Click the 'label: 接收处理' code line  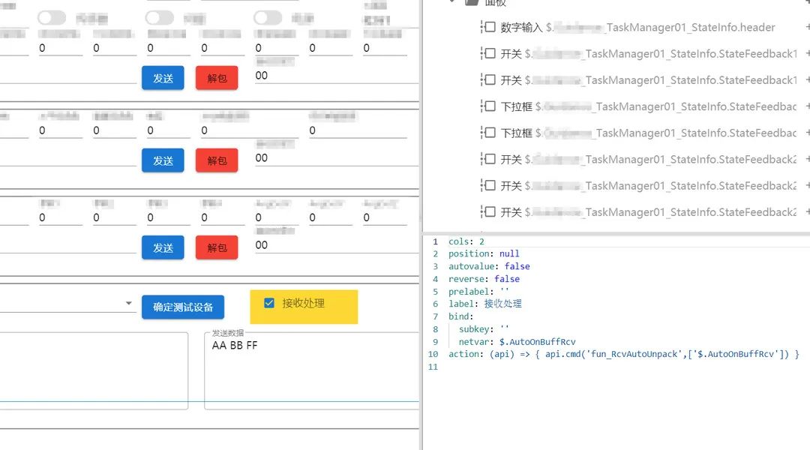coord(484,304)
